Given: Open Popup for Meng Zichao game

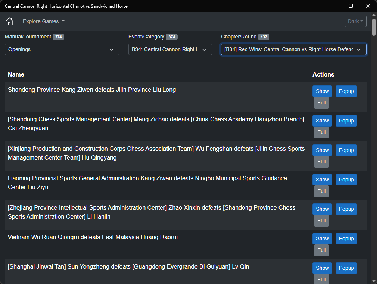Looking at the screenshot, I should click(x=346, y=121).
